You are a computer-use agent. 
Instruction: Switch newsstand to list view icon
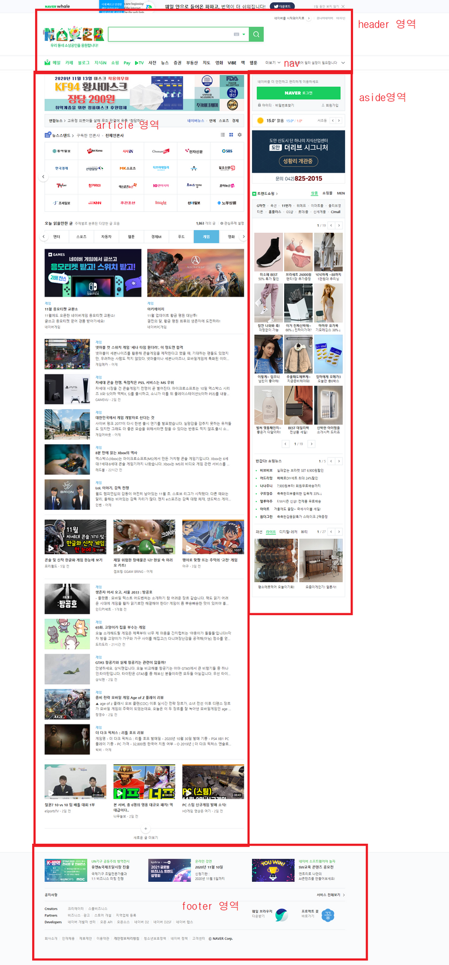223,135
